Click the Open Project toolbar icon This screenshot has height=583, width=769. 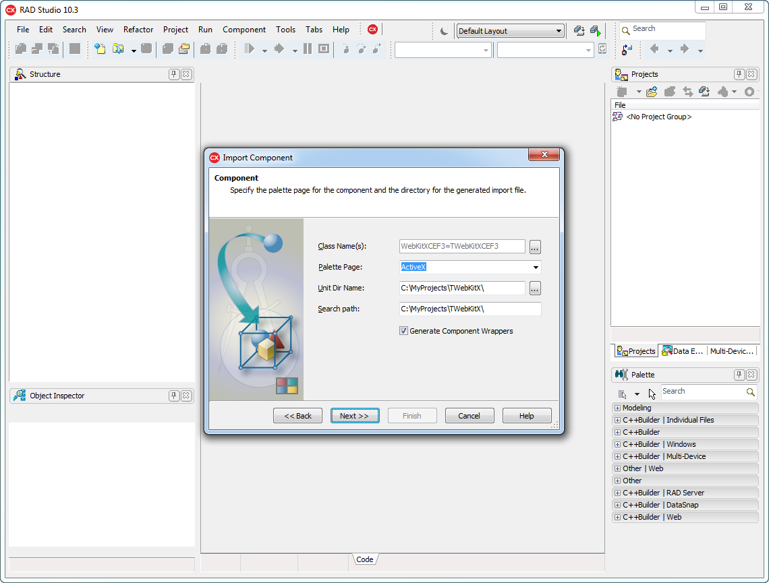click(184, 49)
